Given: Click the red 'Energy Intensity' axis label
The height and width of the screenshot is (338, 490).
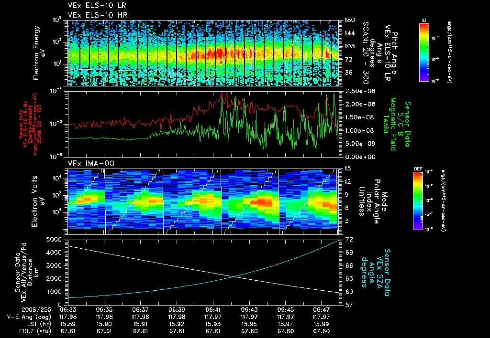Looking at the screenshot, I should 32,124.
